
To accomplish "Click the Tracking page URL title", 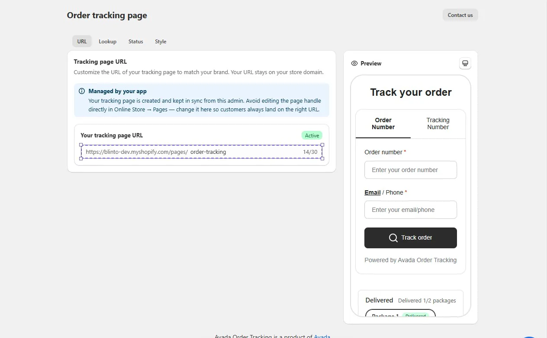I will pos(100,62).
